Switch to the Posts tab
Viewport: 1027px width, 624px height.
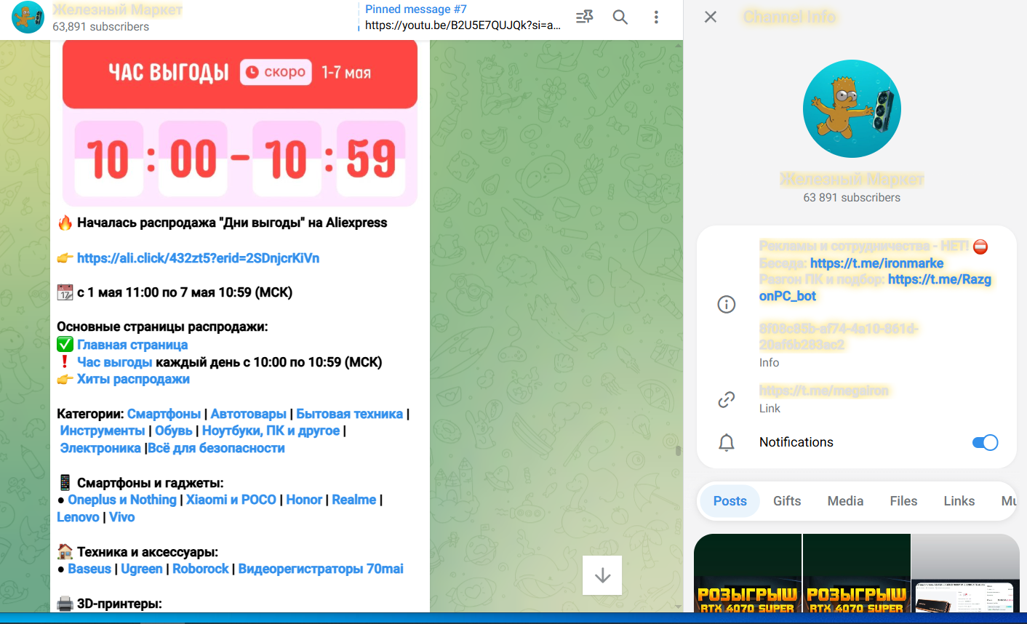tap(730, 501)
